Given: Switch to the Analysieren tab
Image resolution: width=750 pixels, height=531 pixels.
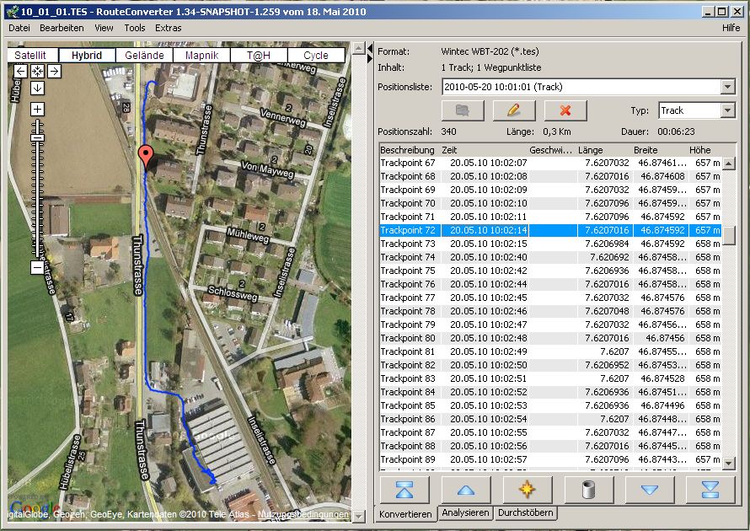Looking at the screenshot, I should point(464,513).
